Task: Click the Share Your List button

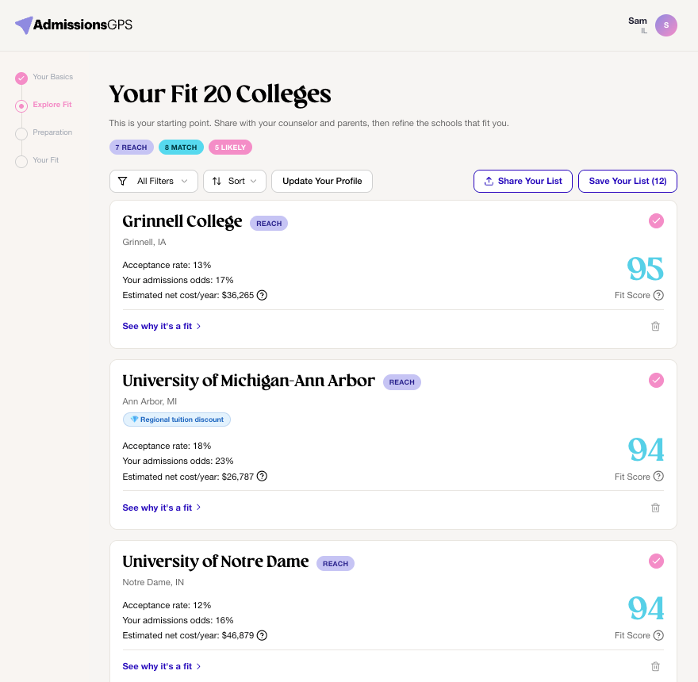Action: coord(523,181)
